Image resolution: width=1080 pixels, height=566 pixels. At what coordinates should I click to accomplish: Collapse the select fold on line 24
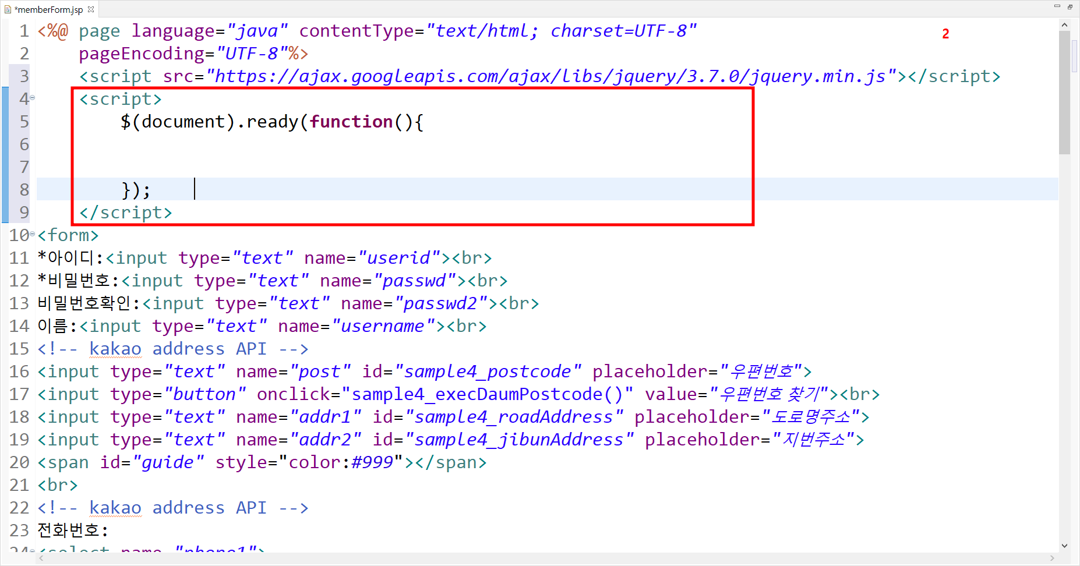(x=33, y=550)
